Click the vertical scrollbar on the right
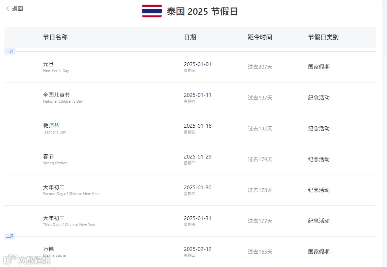The image size is (387, 267). (x=385, y=133)
